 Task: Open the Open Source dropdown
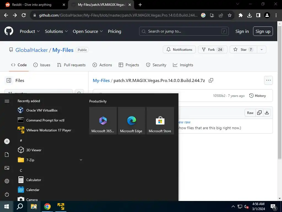click(x=88, y=31)
